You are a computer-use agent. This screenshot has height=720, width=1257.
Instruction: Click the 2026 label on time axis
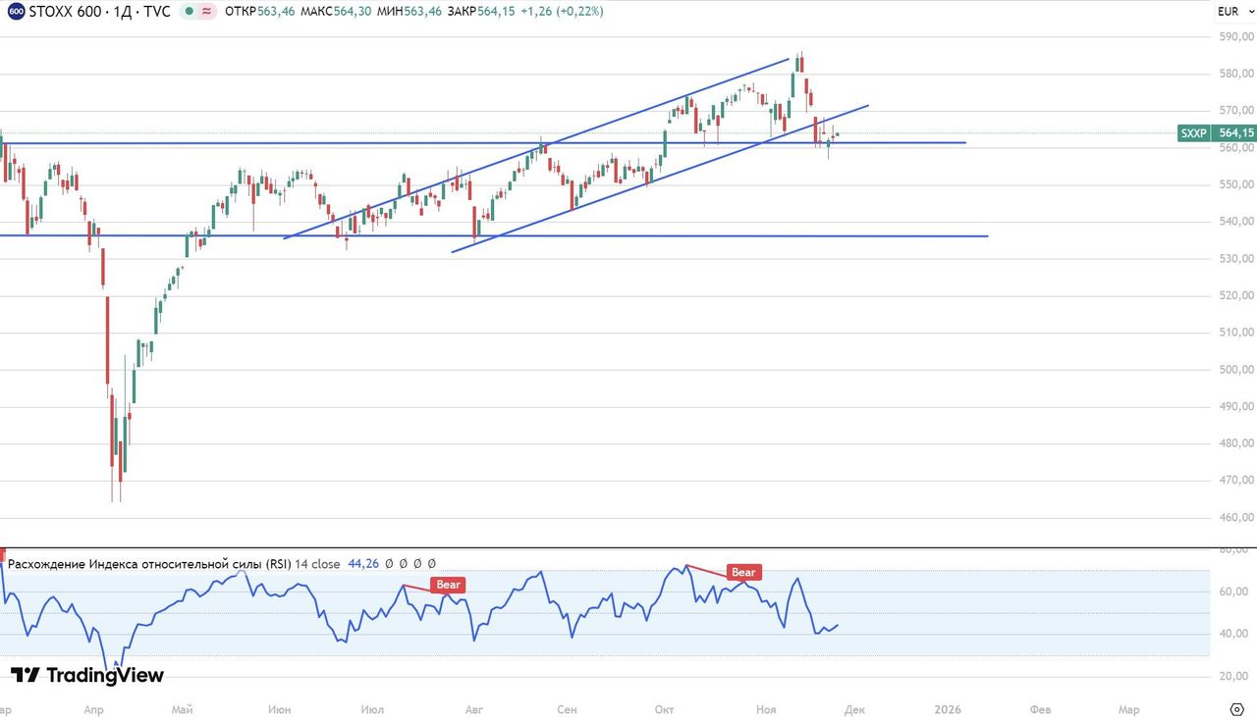(x=947, y=709)
